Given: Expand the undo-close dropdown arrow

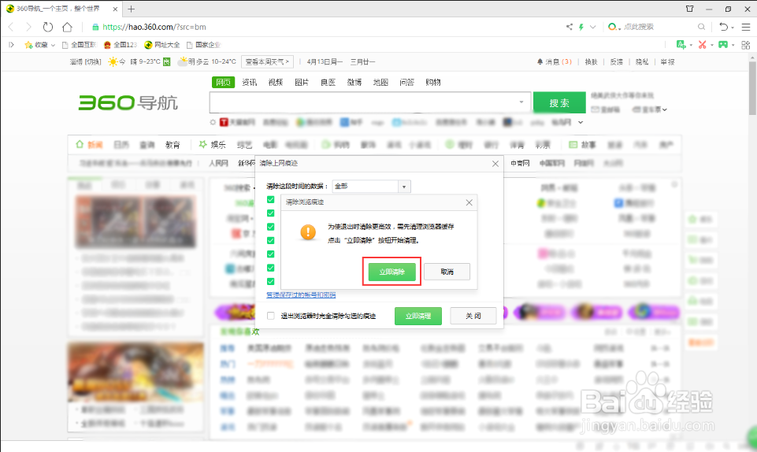Looking at the screenshot, I should (x=733, y=28).
